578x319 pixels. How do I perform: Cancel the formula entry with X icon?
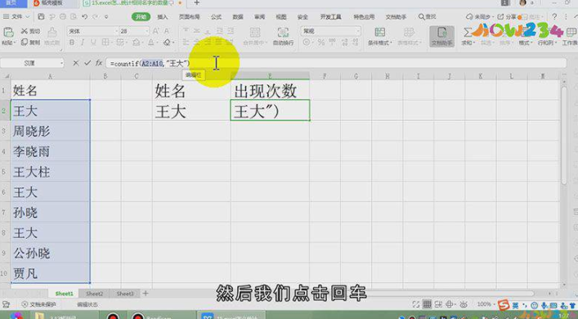click(x=75, y=63)
